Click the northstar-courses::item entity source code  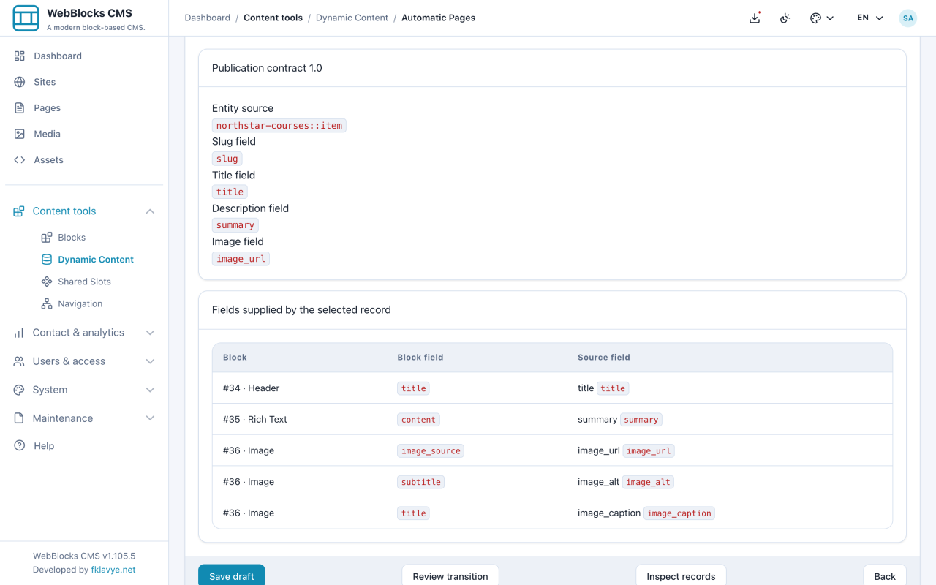click(x=279, y=125)
